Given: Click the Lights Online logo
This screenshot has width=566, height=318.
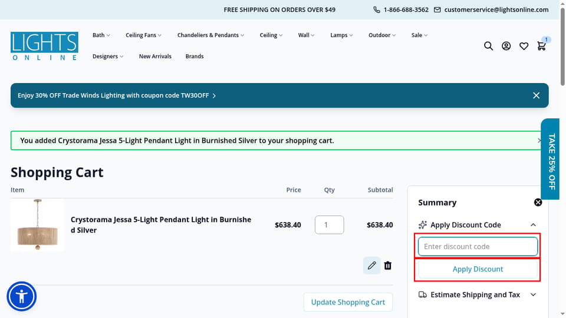Looking at the screenshot, I should (44, 46).
